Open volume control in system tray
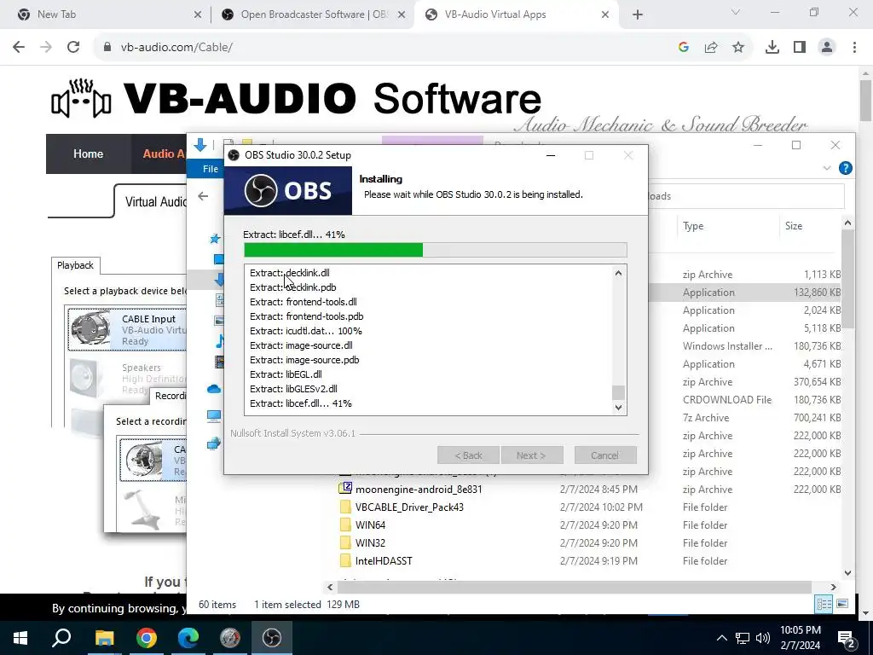Viewport: 873px width, 655px height. (x=763, y=638)
